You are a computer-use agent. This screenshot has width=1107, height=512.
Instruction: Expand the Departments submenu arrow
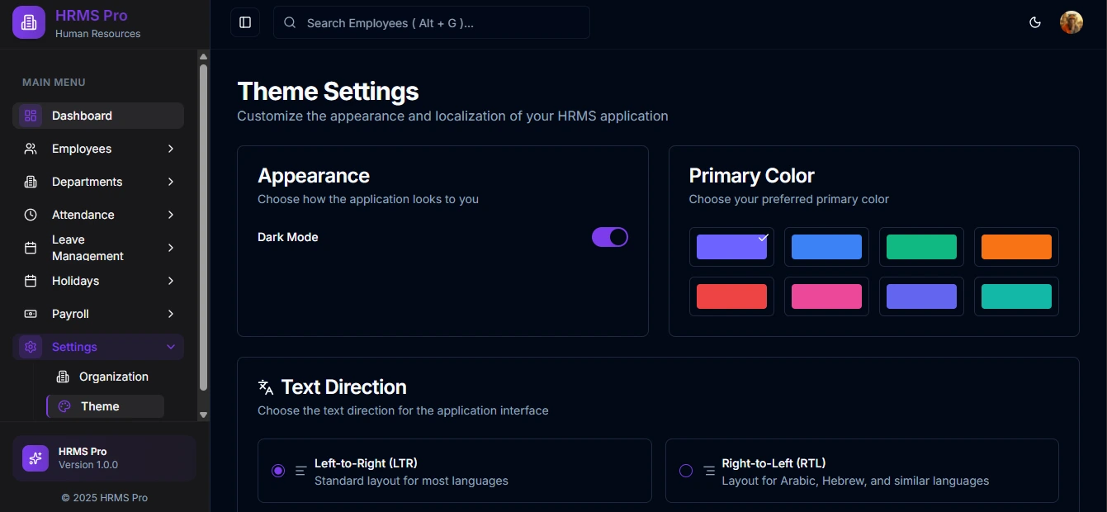171,182
